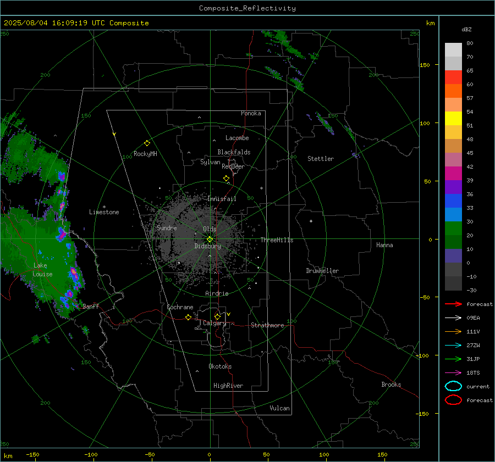495x462 pixels.
Task: Click the Composite_Reflectivity title
Action: [x=248, y=8]
